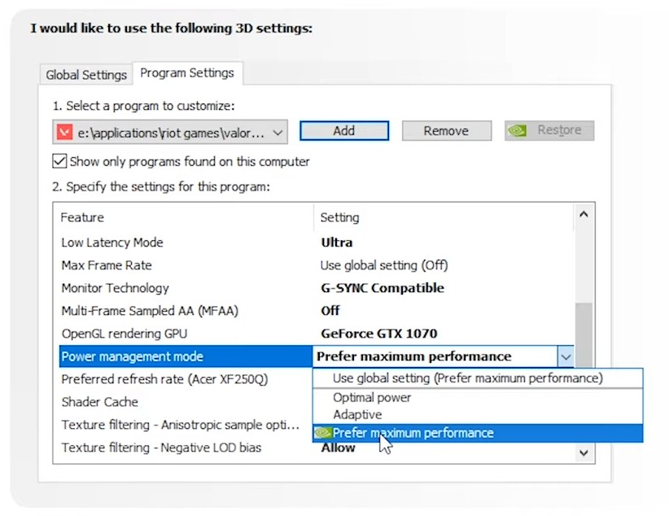
Task: Select Use global setting option in list
Action: [x=467, y=378]
